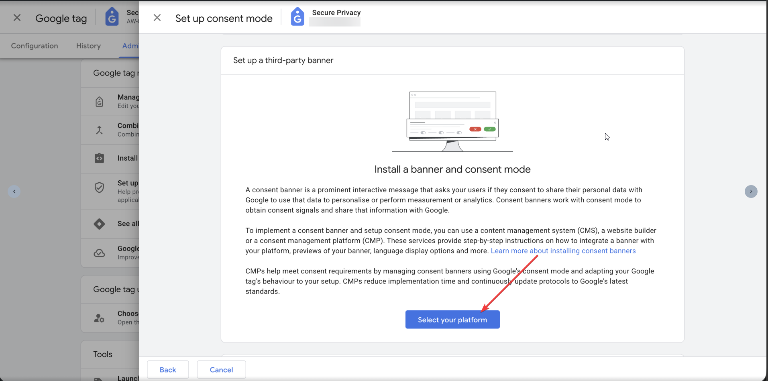Screen dimensions: 768x381
Task: Click the Google cloud check icon in sidebar
Action: (99, 253)
